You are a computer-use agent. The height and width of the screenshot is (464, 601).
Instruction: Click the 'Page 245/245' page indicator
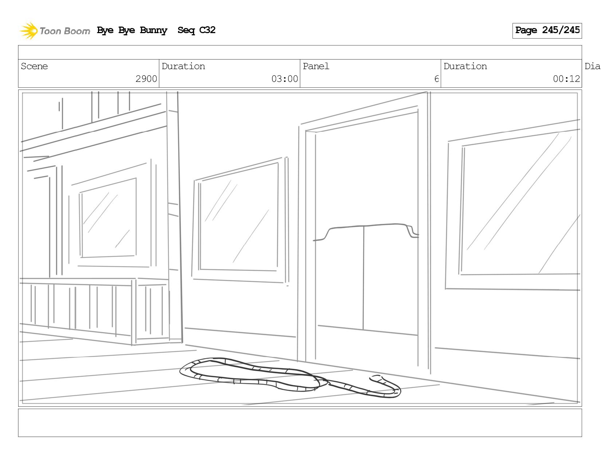tap(547, 31)
